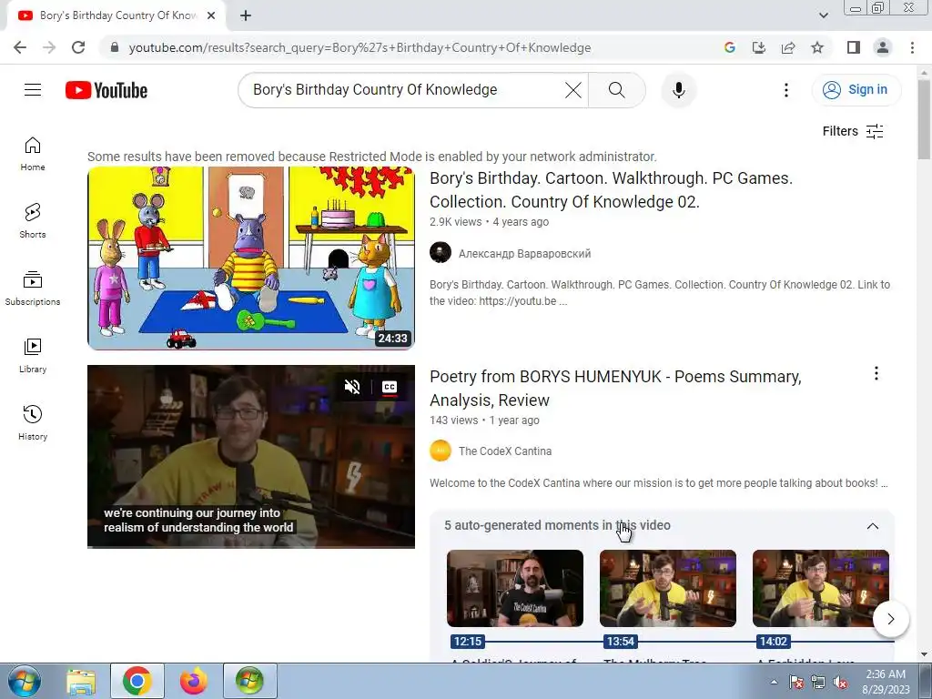This screenshot has width=932, height=699.
Task: Open Bory's Birthday cartoon video thumbnail
Action: pos(251,258)
